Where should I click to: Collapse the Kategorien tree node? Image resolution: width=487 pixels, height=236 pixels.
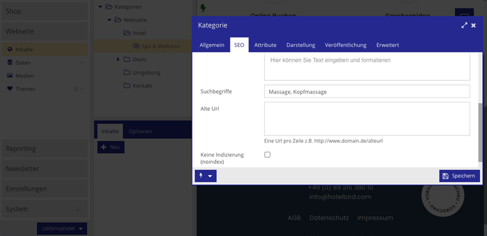100,6
